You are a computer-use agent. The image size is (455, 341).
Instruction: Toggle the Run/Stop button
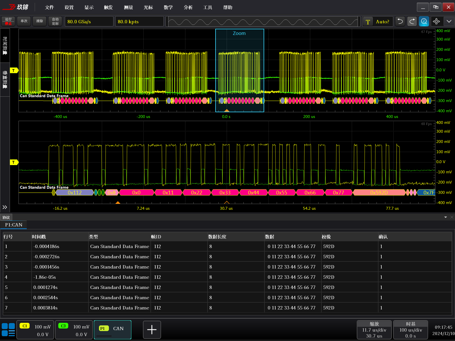pos(8,21)
